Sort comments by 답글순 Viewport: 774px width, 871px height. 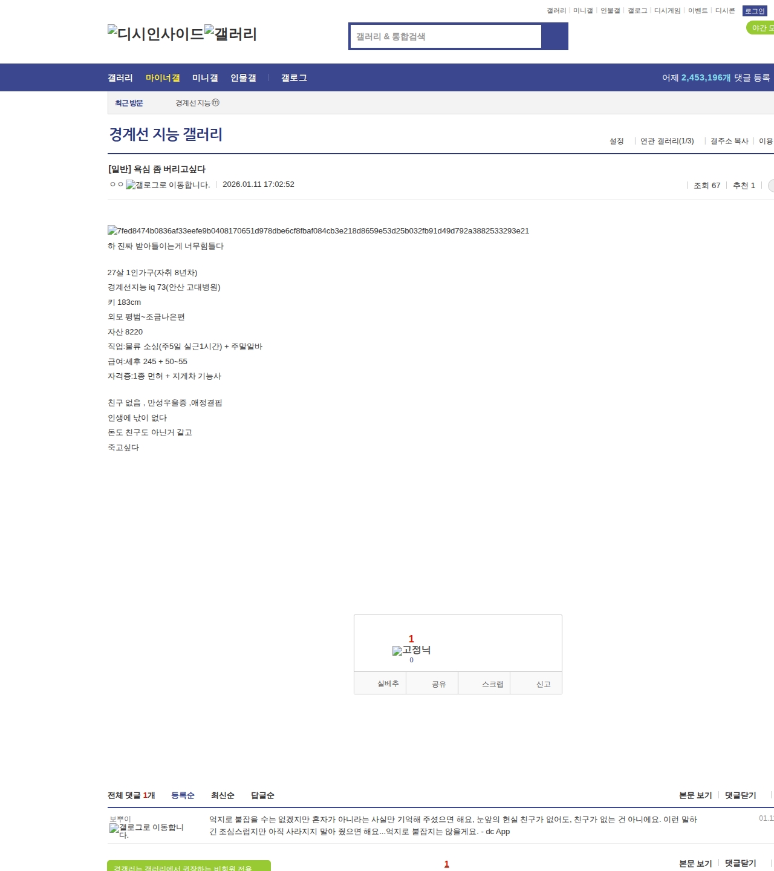tap(262, 795)
